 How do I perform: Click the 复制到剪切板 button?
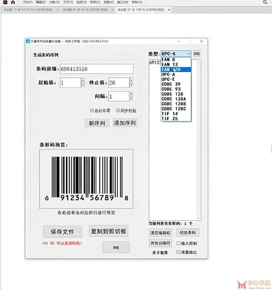[109, 231]
